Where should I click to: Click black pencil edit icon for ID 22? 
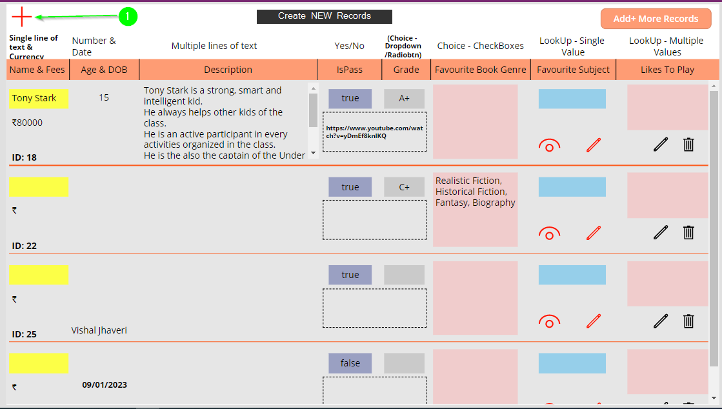tap(661, 232)
